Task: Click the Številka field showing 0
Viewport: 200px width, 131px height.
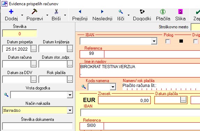Action: (x=20, y=34)
